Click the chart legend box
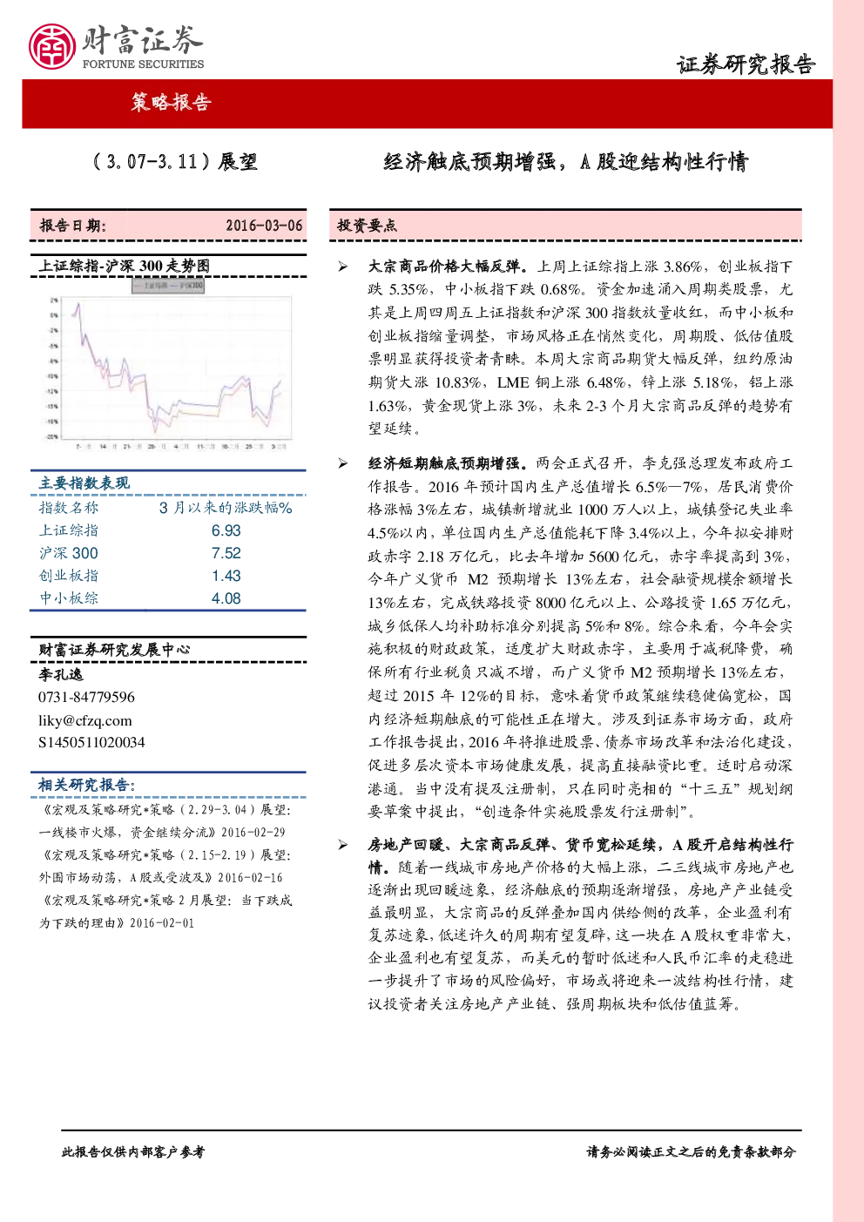This screenshot has width=864, height=1222. [168, 285]
